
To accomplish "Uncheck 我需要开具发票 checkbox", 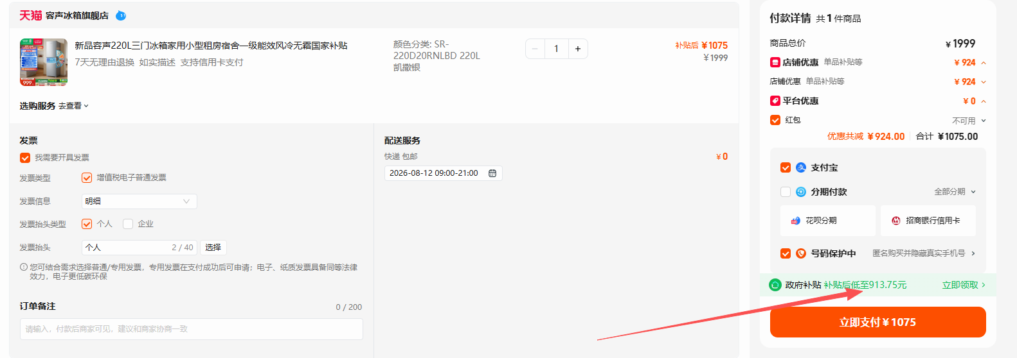I will click(x=25, y=158).
